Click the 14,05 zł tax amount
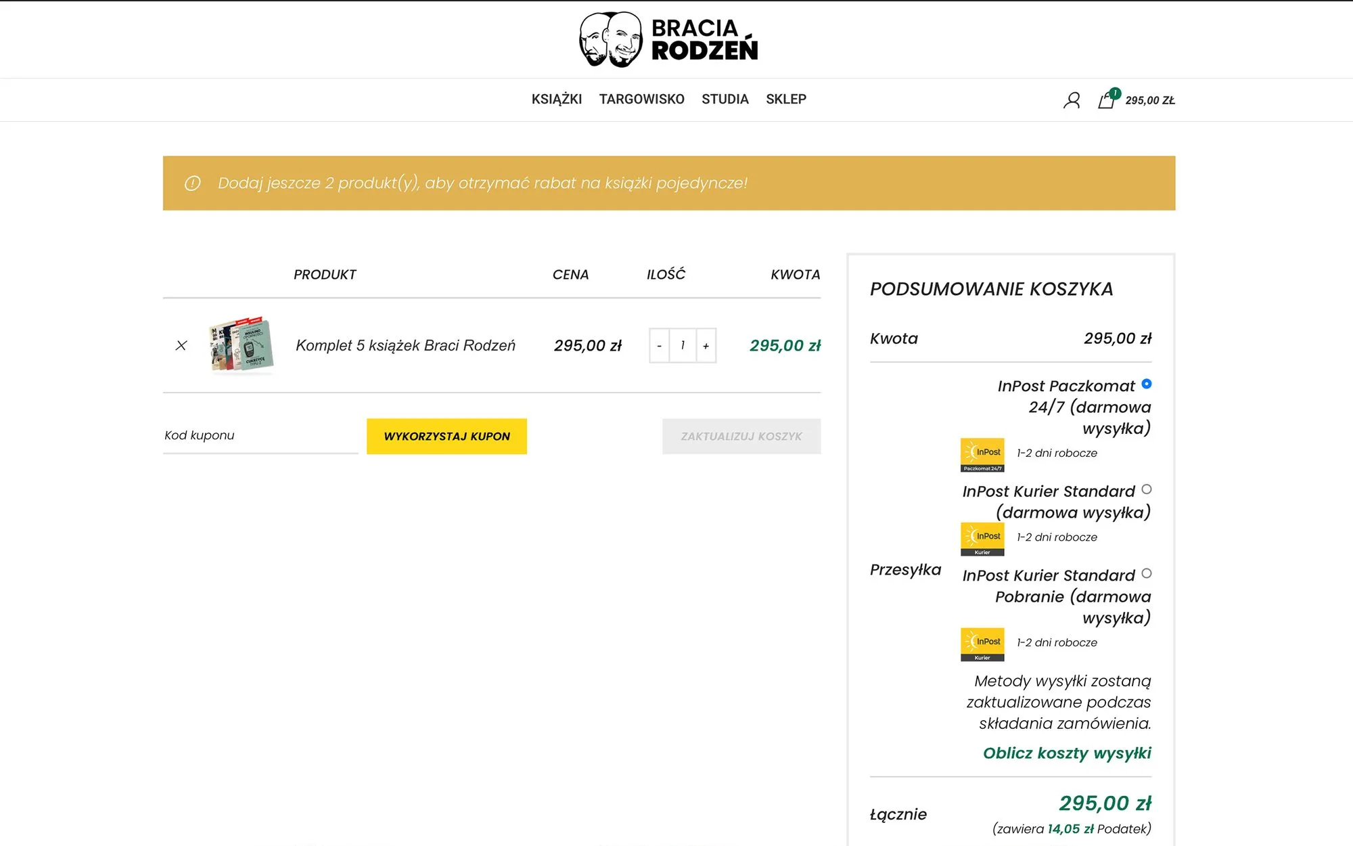 pyautogui.click(x=1071, y=829)
